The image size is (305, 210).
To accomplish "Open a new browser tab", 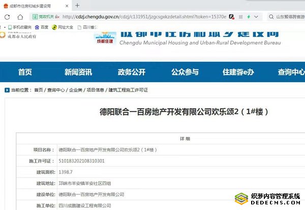I will point(77,6).
